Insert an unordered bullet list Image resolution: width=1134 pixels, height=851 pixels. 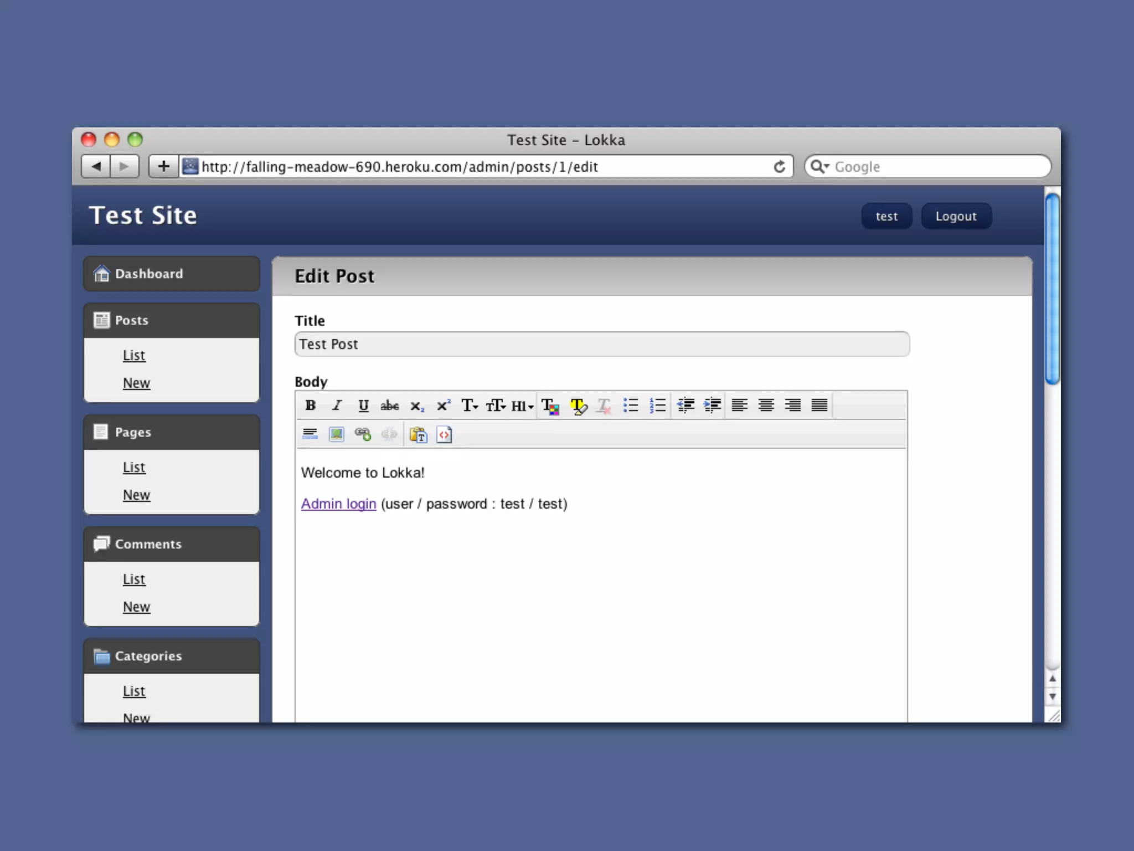pos(631,406)
